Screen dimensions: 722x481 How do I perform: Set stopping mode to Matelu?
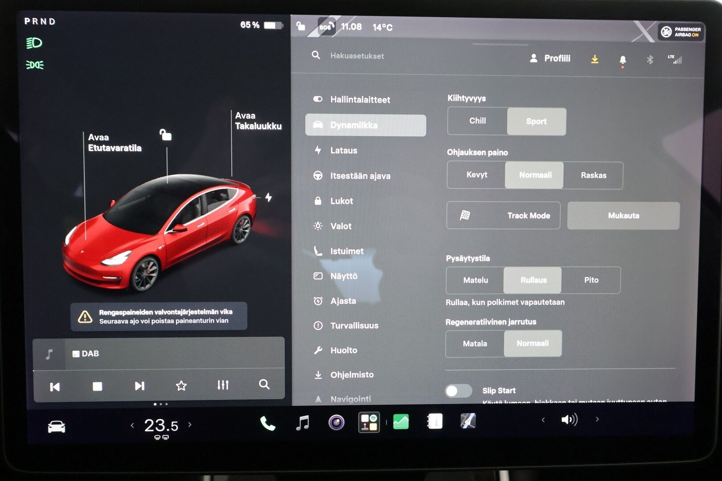475,280
